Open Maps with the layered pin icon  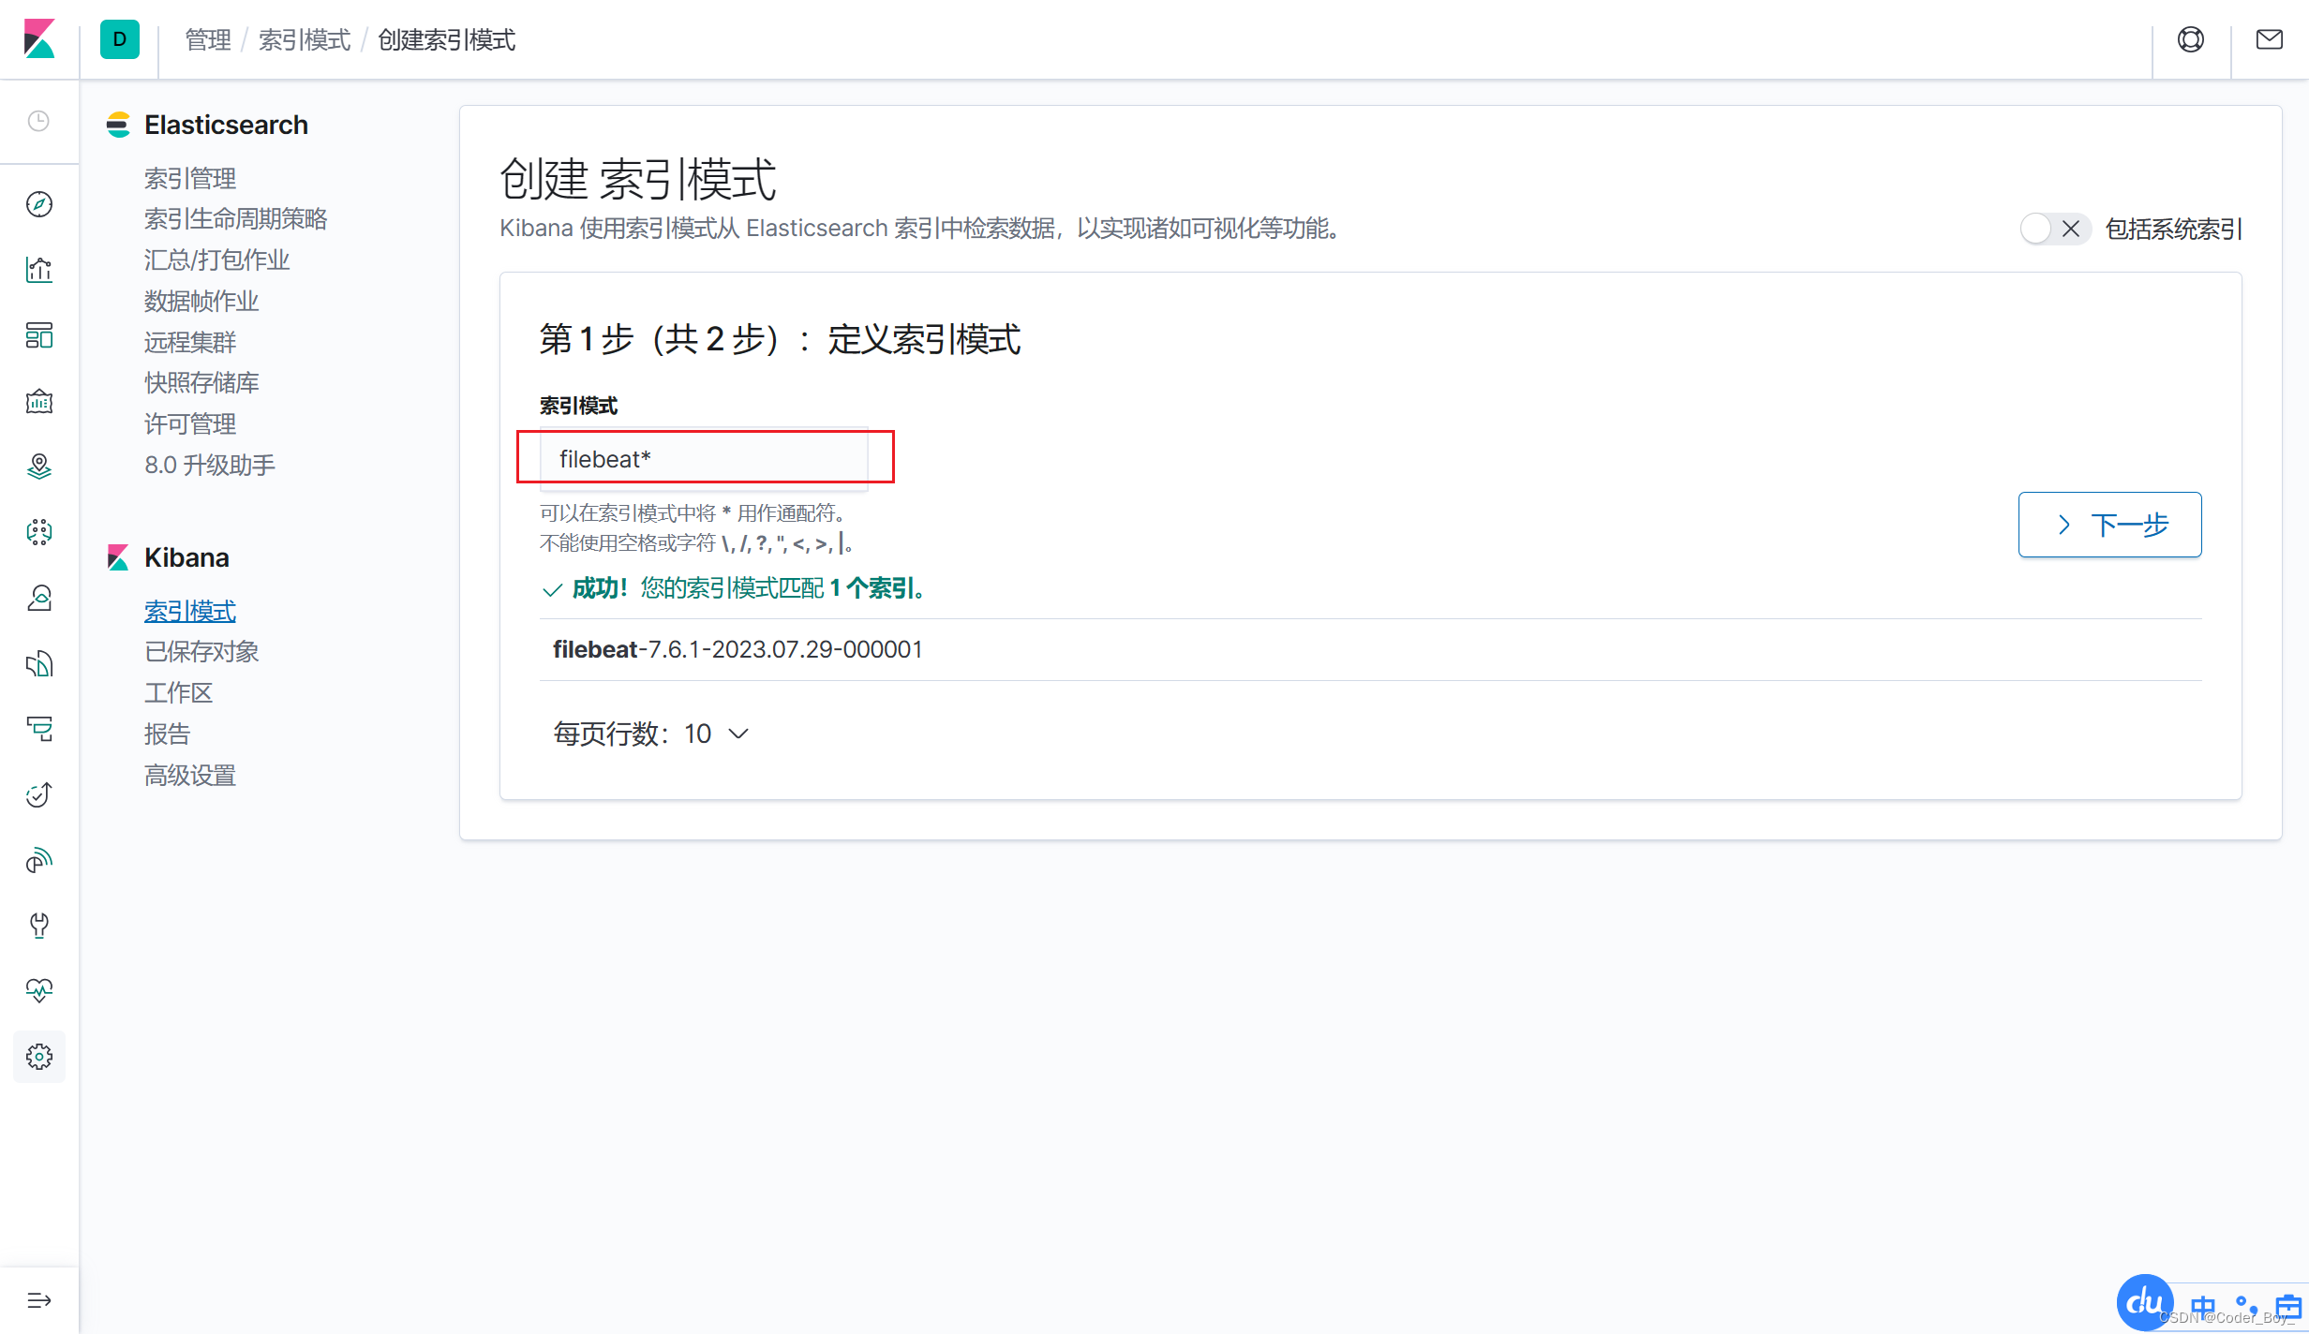click(39, 466)
